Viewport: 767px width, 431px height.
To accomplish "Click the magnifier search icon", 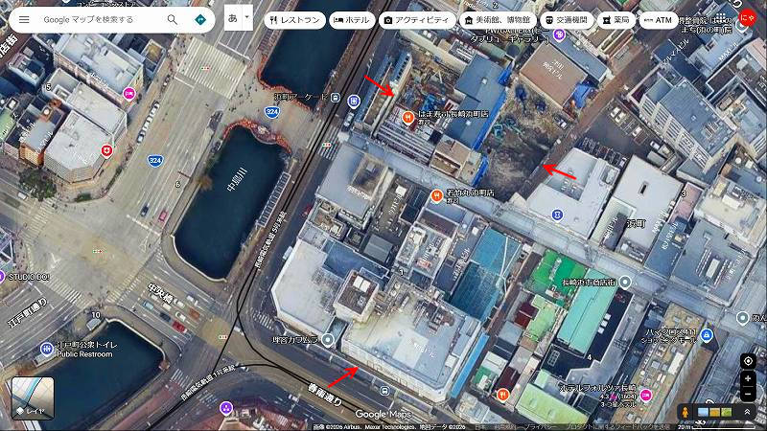I will pyautogui.click(x=173, y=19).
